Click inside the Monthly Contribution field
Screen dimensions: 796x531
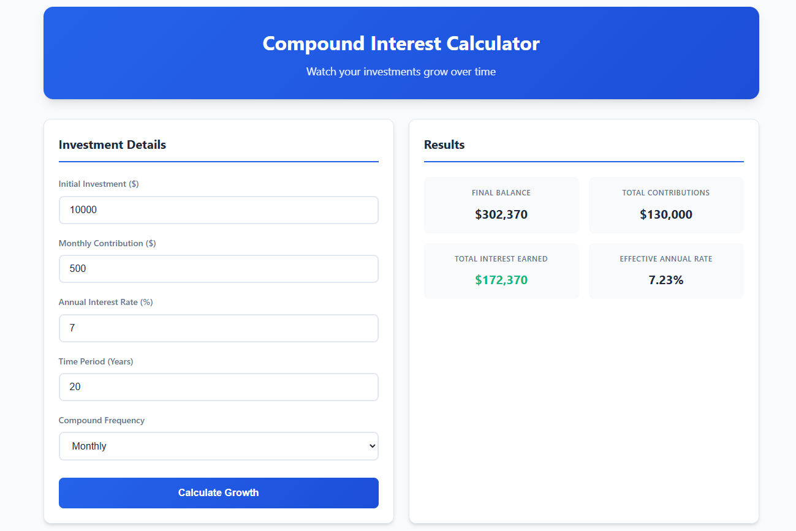tap(218, 268)
